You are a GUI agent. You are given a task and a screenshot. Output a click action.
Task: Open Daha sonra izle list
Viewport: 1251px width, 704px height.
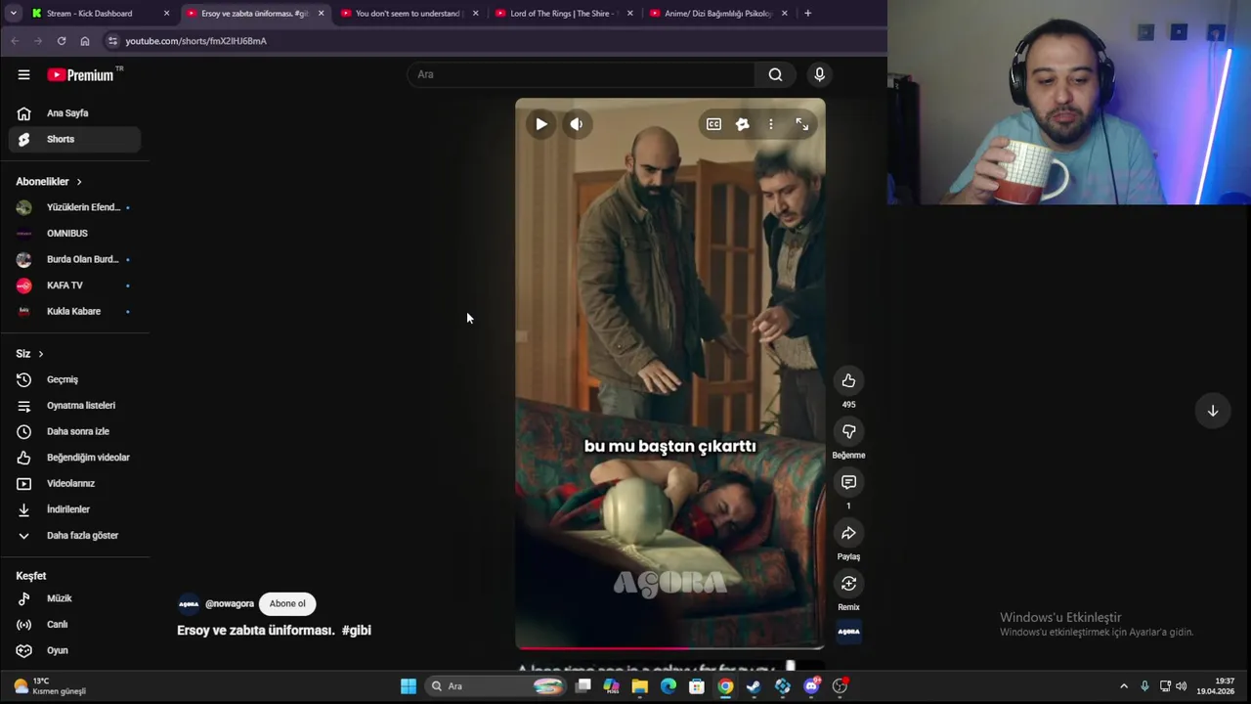[75, 431]
